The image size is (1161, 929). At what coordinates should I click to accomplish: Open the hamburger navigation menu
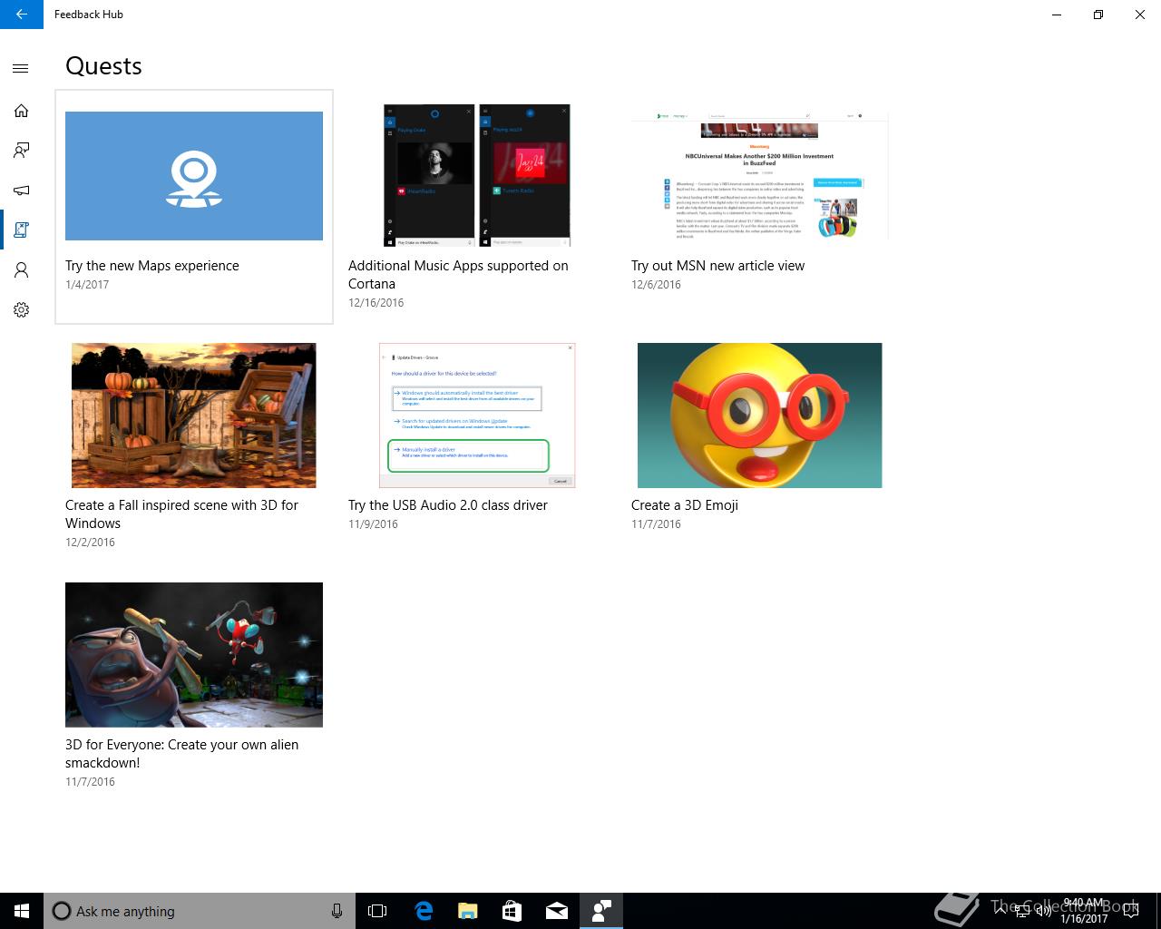21,69
